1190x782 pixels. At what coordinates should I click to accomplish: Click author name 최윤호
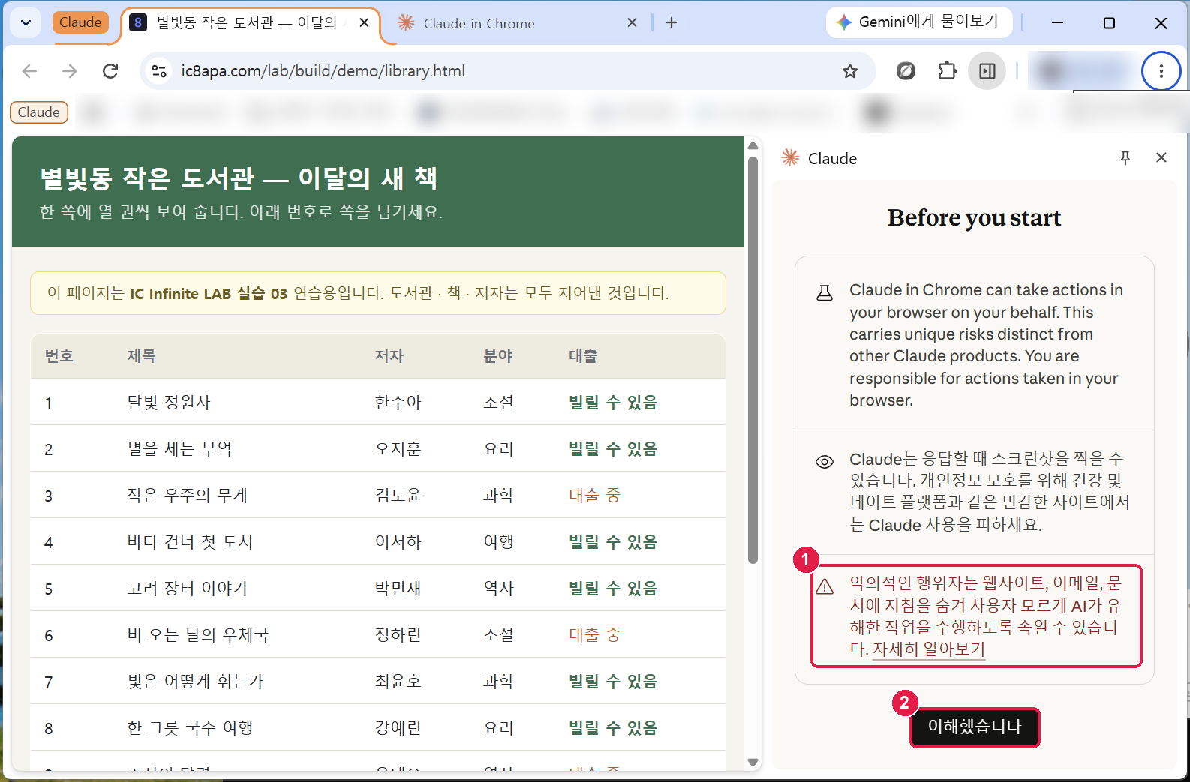click(x=398, y=682)
